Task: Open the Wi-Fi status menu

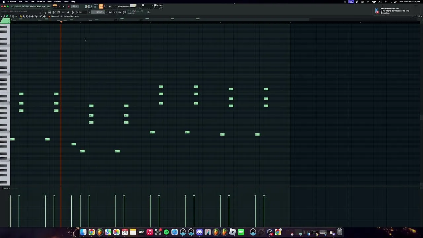Action: (x=386, y=2)
